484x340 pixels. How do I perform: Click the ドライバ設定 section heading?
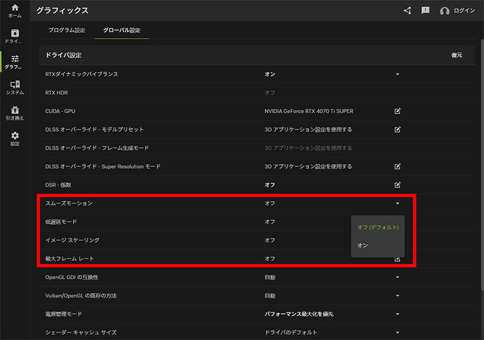[63, 55]
